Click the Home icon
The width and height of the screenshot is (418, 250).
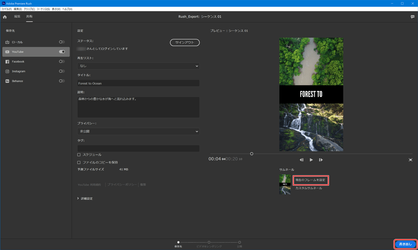[x=5, y=17]
